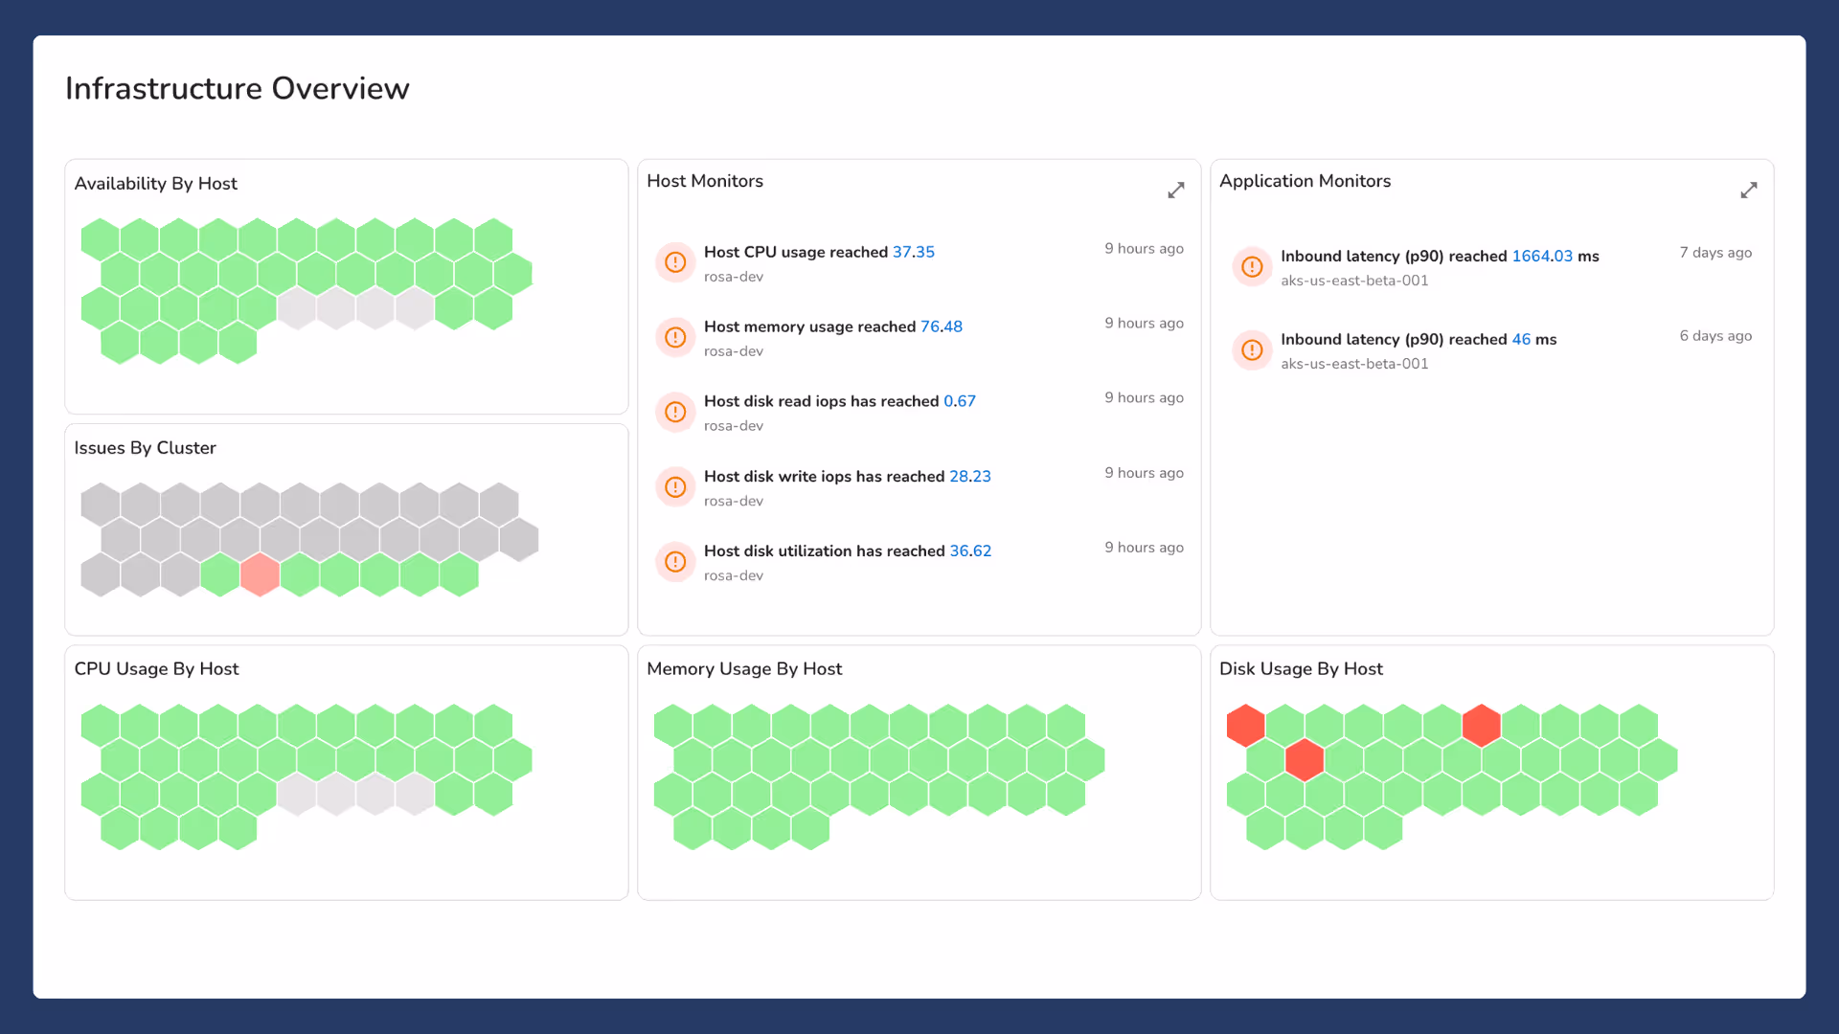This screenshot has width=1839, height=1034.
Task: Click the Application Monitors panel title
Action: click(x=1305, y=181)
